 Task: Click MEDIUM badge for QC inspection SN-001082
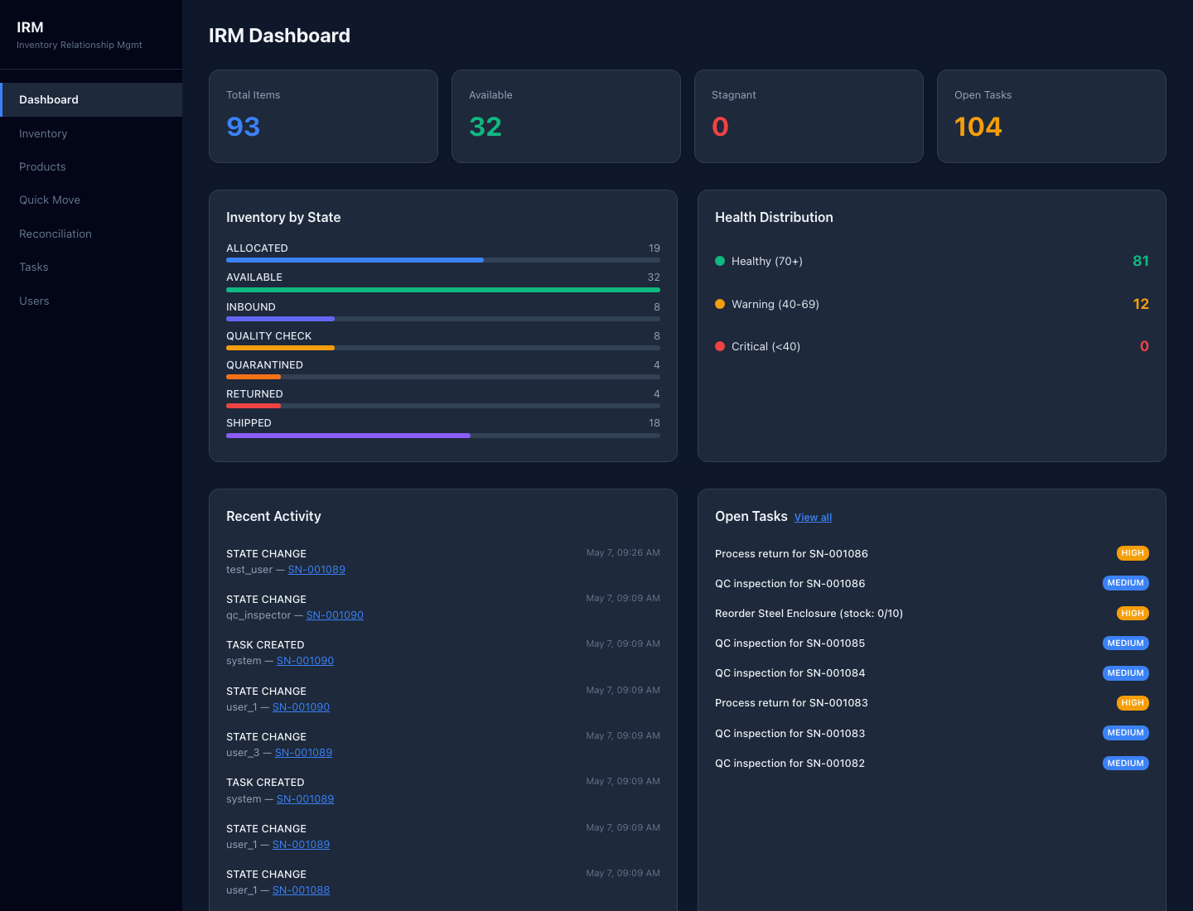(x=1126, y=764)
